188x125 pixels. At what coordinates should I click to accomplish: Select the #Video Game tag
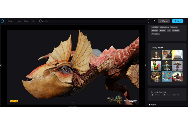tap(155, 34)
